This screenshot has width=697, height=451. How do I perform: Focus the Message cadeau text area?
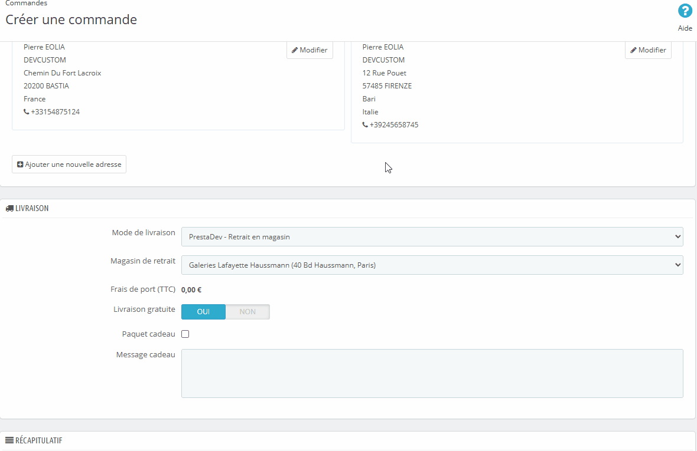tap(432, 373)
